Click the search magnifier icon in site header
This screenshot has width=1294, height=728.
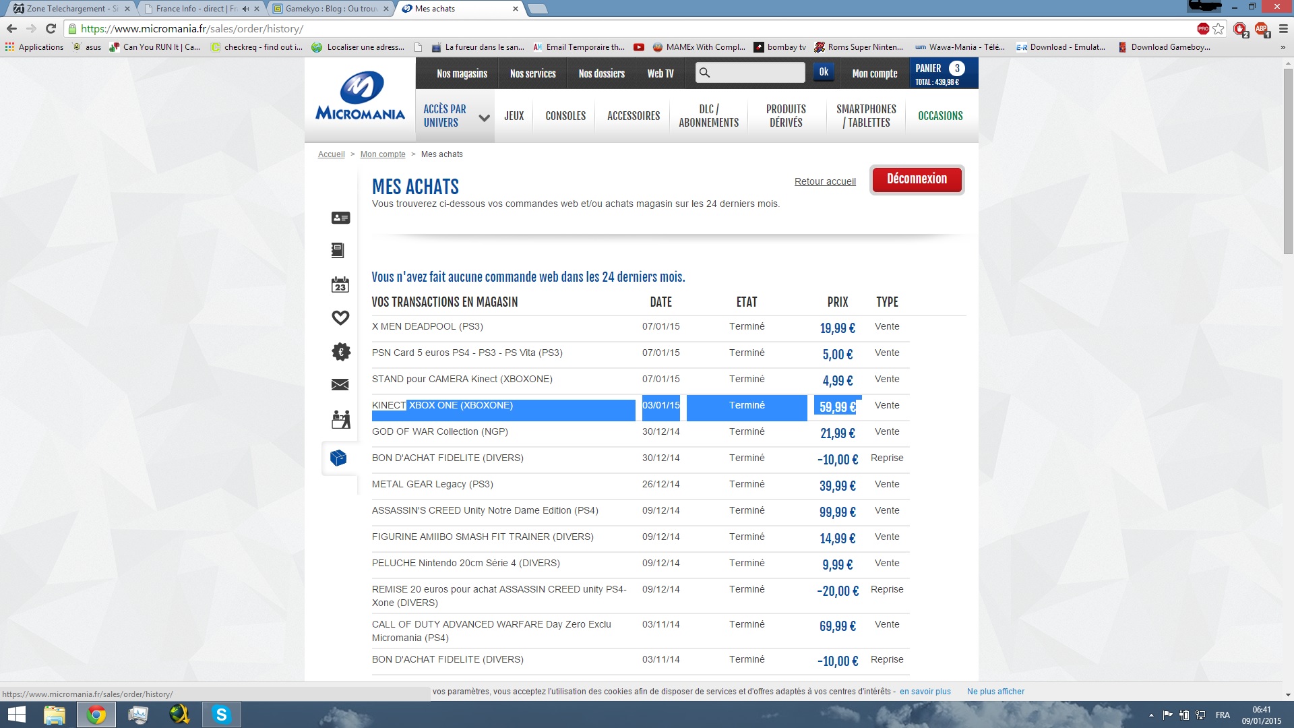(704, 73)
